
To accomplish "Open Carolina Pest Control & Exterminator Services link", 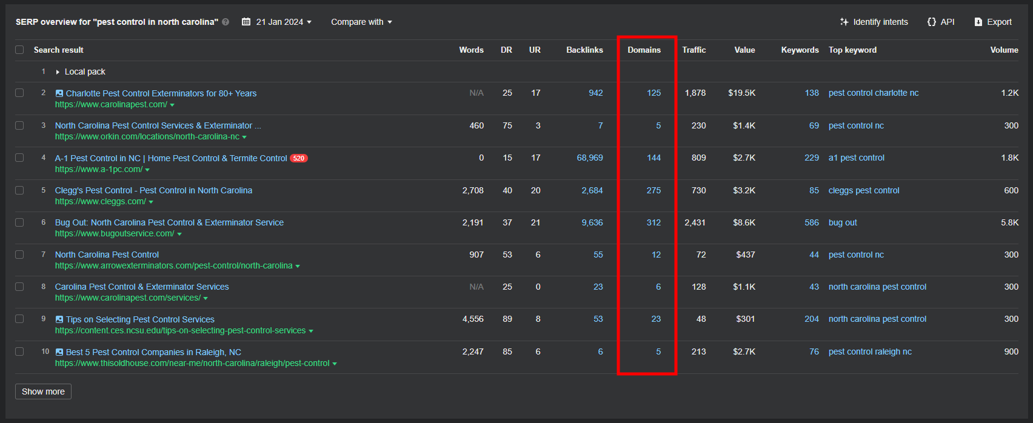I will [x=142, y=287].
